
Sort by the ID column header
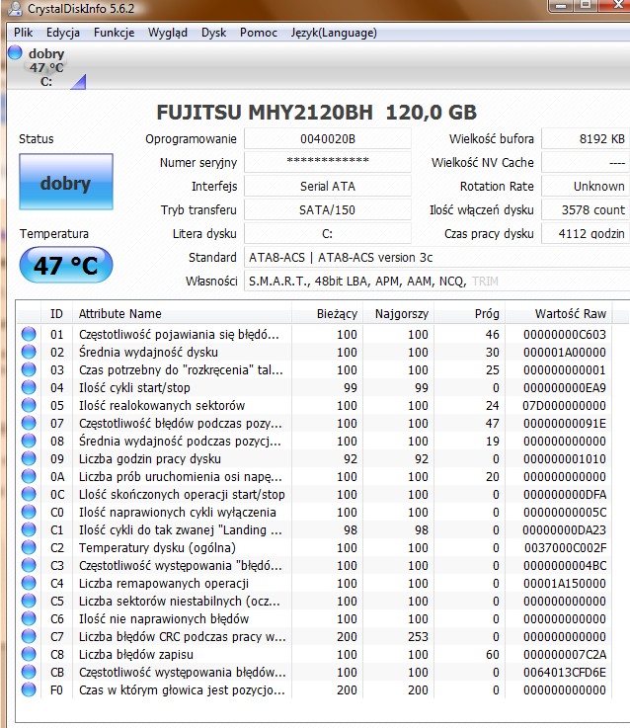pyautogui.click(x=56, y=314)
